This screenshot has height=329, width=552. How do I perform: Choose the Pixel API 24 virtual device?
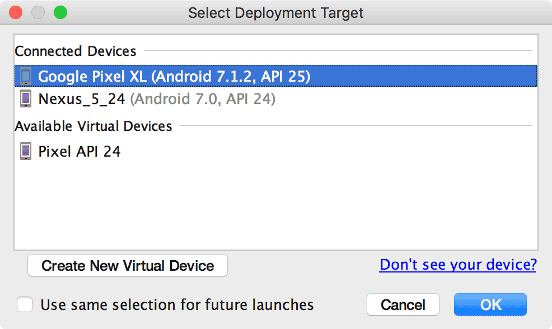tap(79, 151)
